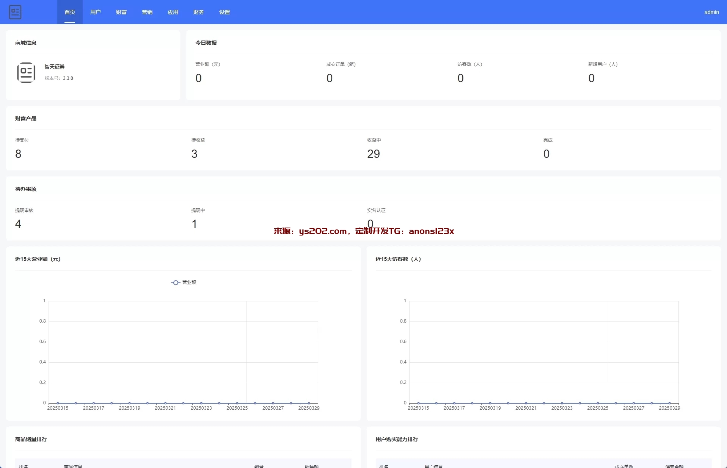Click the 实名认证 pending count
Viewport: 727px width, 468px height.
370,223
